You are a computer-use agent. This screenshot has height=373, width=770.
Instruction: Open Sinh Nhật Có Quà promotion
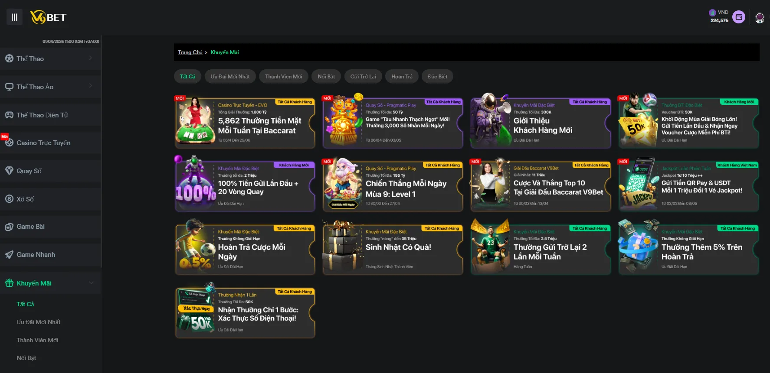[x=393, y=250]
